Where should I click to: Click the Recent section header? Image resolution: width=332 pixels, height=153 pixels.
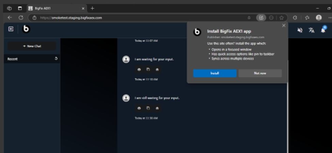click(x=32, y=59)
